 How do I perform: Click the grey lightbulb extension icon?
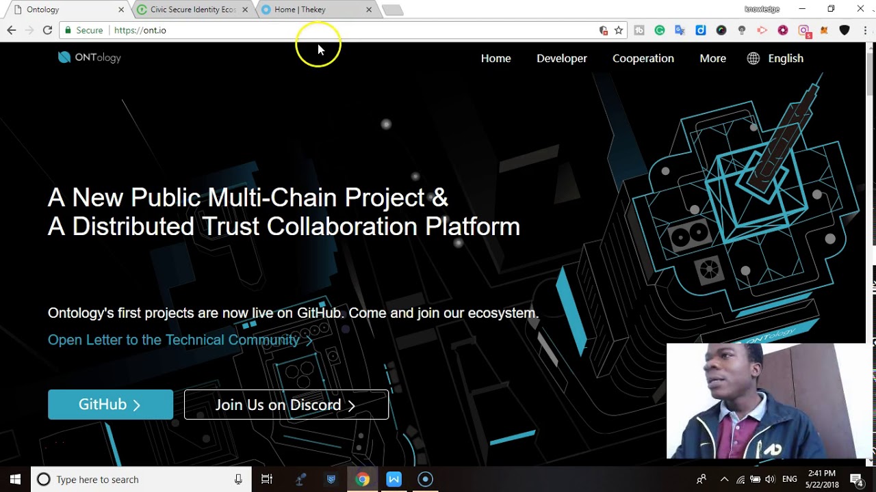click(742, 30)
